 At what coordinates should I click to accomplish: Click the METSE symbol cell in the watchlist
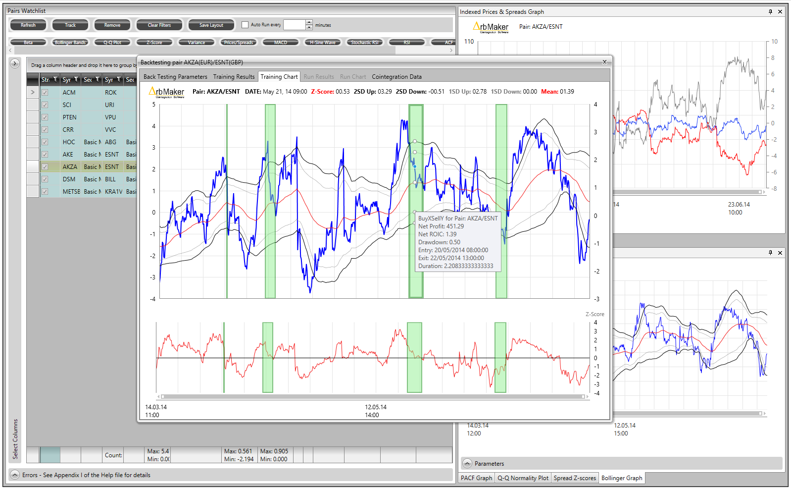click(x=71, y=191)
